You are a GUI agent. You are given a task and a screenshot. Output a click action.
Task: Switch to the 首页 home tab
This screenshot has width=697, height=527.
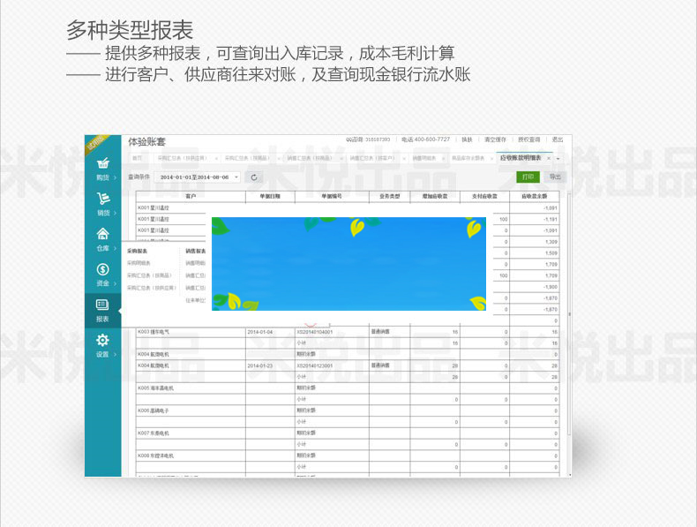tap(137, 158)
